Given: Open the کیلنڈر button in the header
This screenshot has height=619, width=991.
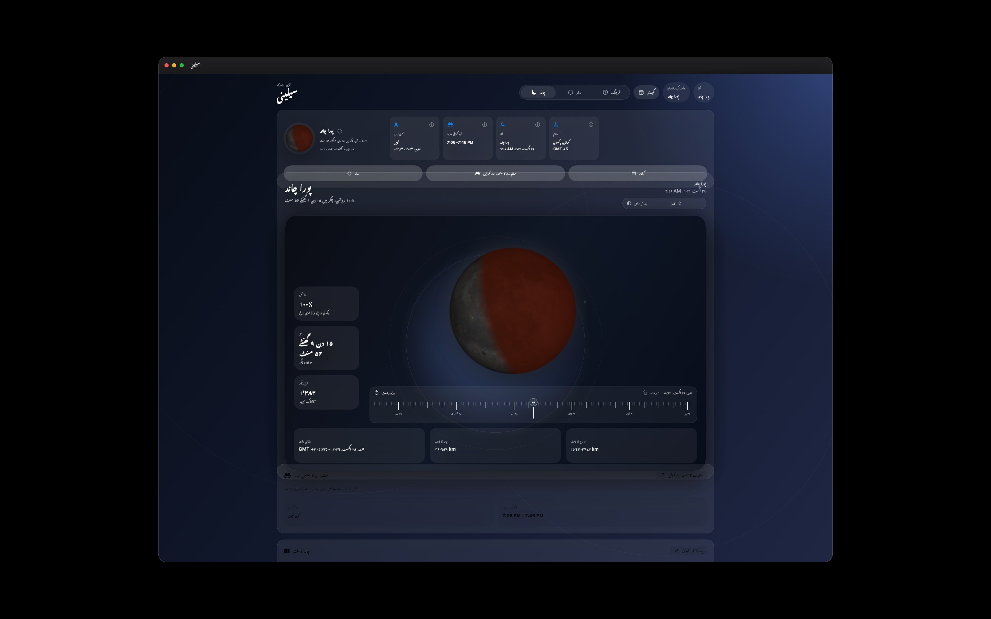Looking at the screenshot, I should 646,93.
